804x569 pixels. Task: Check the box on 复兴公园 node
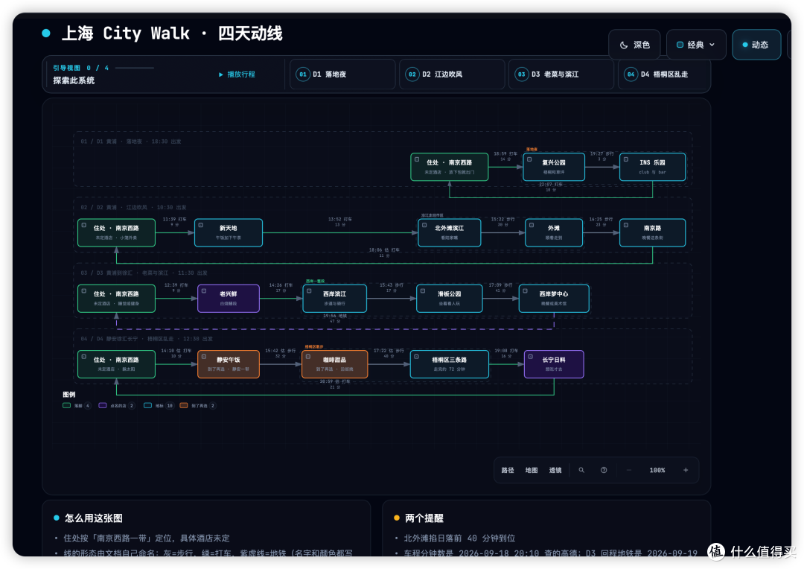[x=530, y=159]
